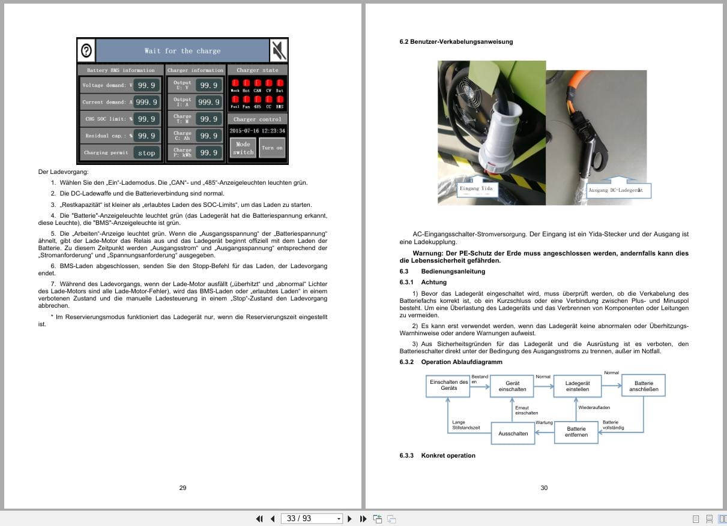Open the page number dropdown
The image size is (727, 526).
click(339, 518)
